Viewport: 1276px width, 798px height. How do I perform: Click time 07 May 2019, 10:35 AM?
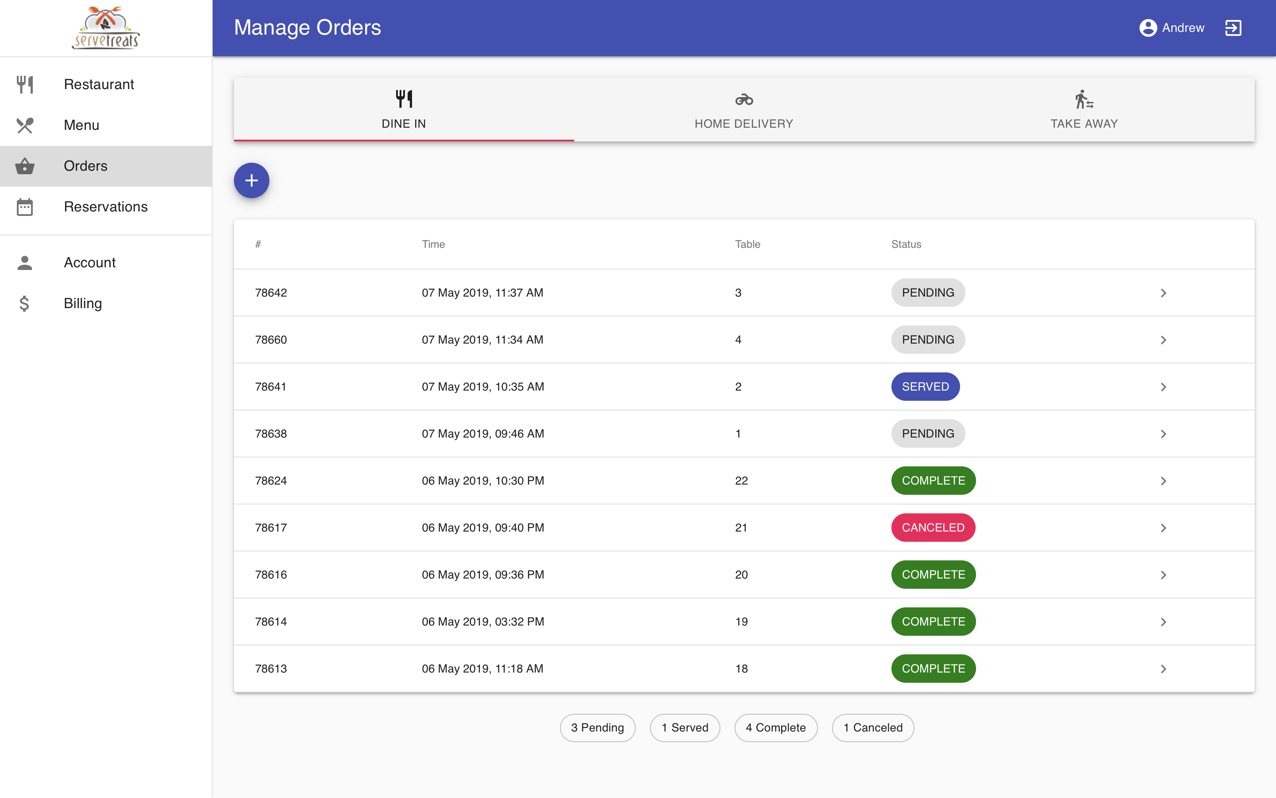483,387
